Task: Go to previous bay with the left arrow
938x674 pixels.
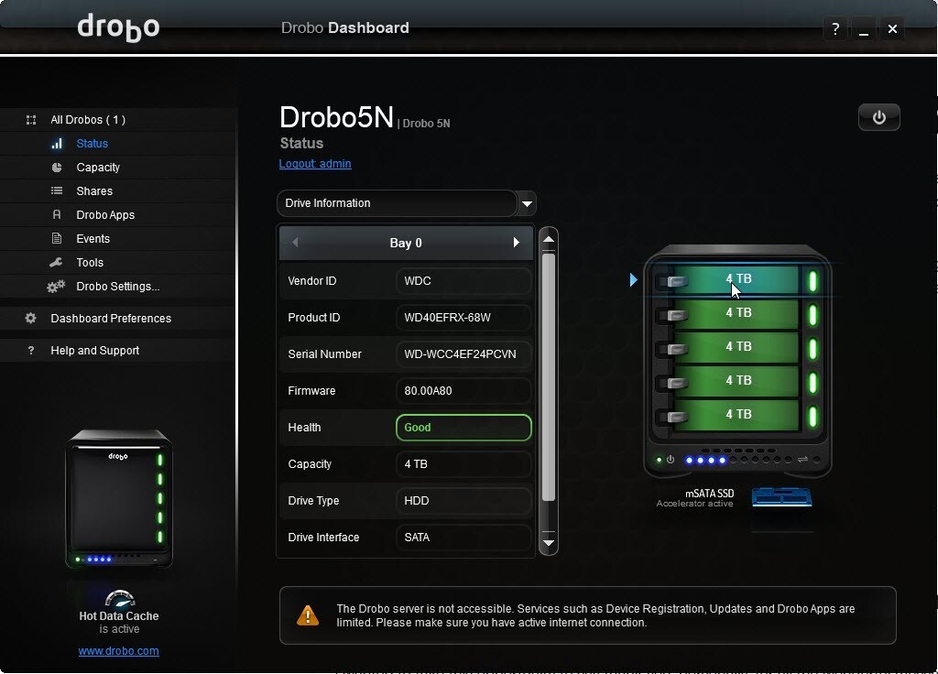Action: [x=295, y=243]
